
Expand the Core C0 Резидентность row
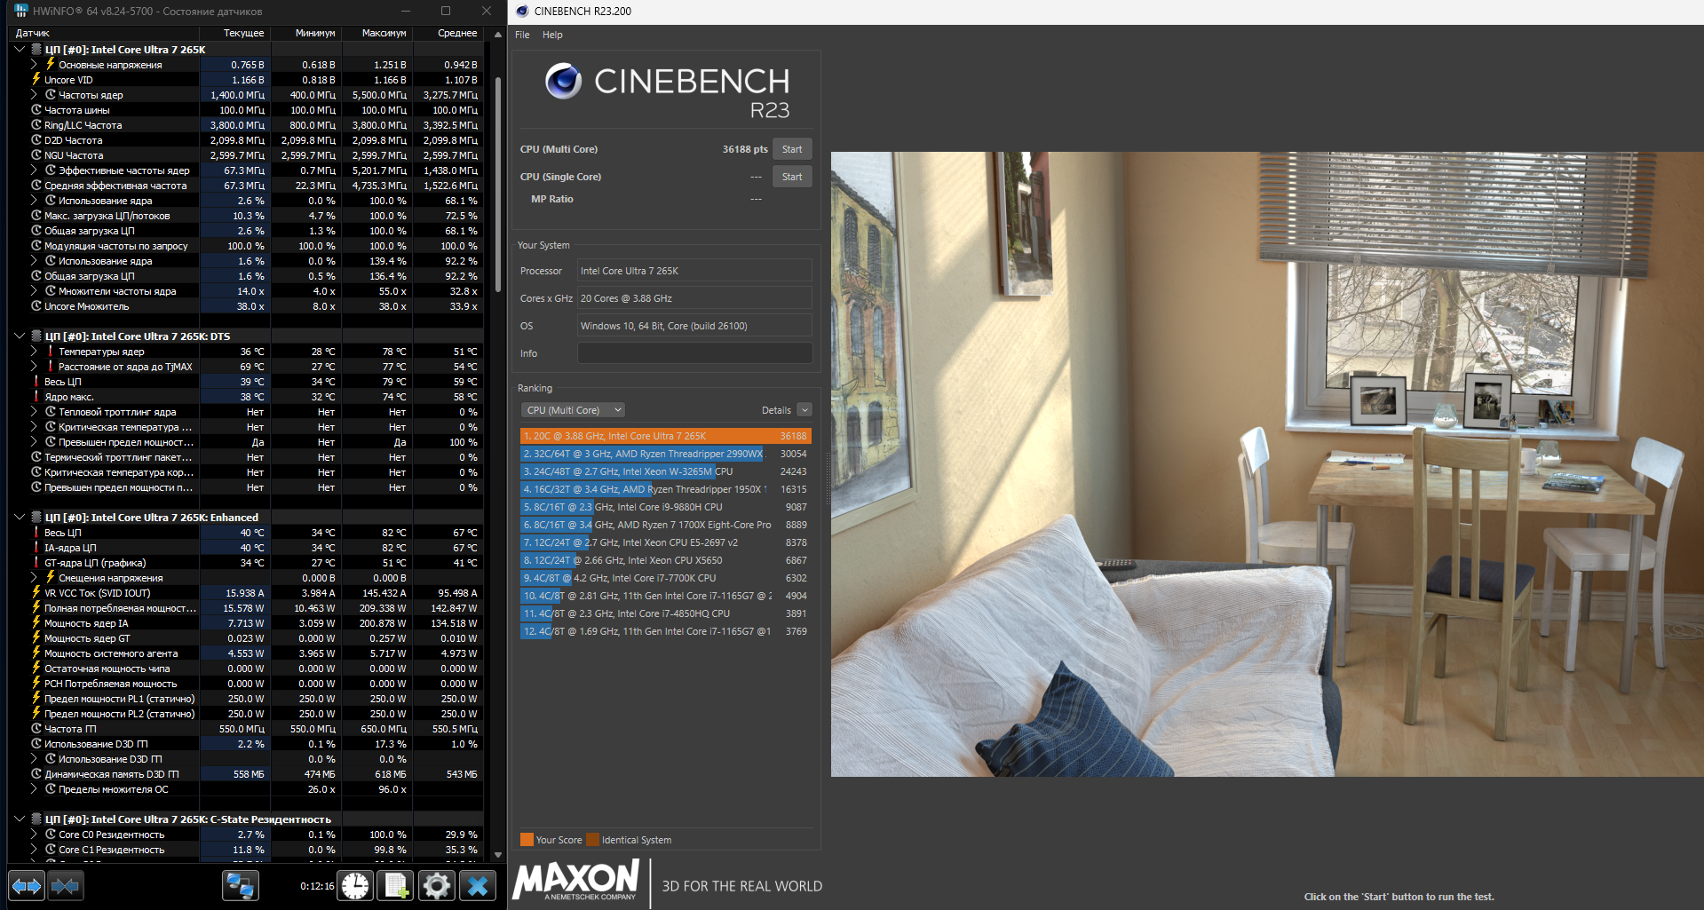tap(34, 834)
